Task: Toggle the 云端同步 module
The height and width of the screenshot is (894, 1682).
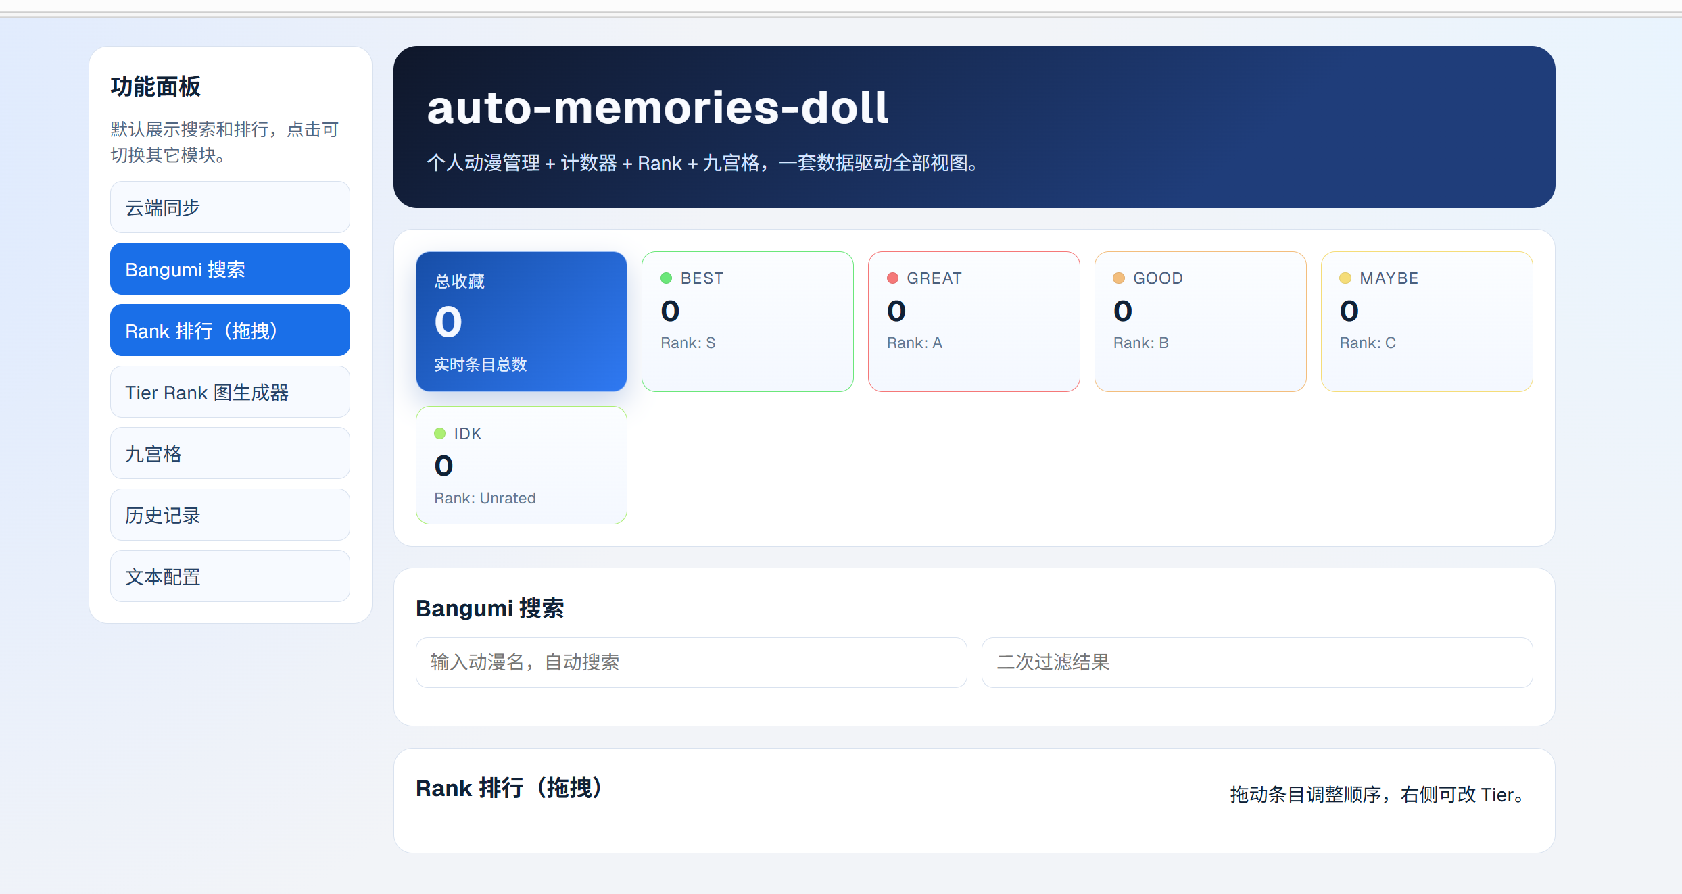Action: pos(230,207)
